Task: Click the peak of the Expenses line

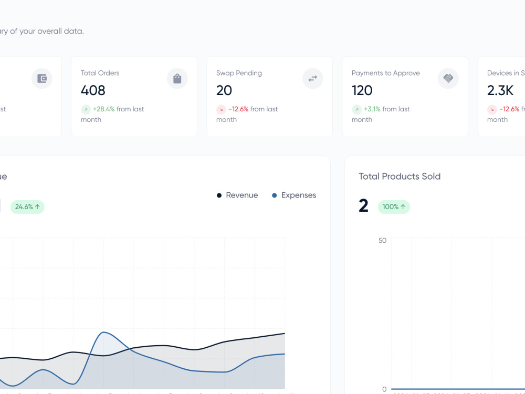Action: (x=104, y=332)
